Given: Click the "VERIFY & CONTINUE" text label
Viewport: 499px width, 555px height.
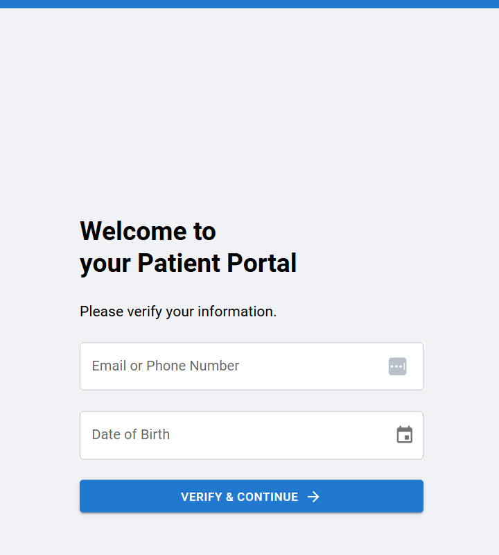Looking at the screenshot, I should [x=239, y=497].
